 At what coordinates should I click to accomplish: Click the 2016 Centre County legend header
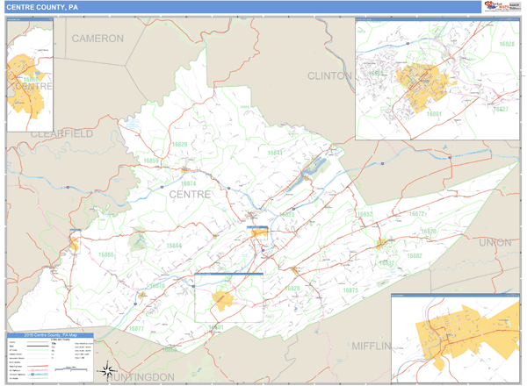click(x=50, y=335)
